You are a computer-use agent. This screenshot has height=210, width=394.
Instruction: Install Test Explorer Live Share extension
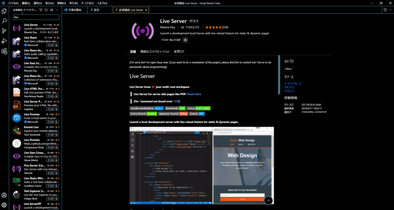coord(52,199)
